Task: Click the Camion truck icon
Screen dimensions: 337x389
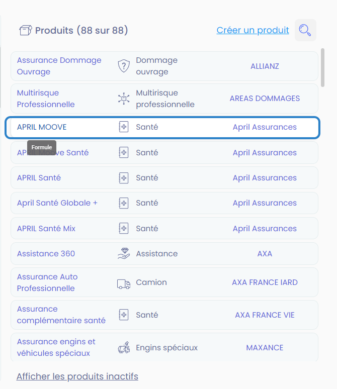Action: [x=124, y=283]
